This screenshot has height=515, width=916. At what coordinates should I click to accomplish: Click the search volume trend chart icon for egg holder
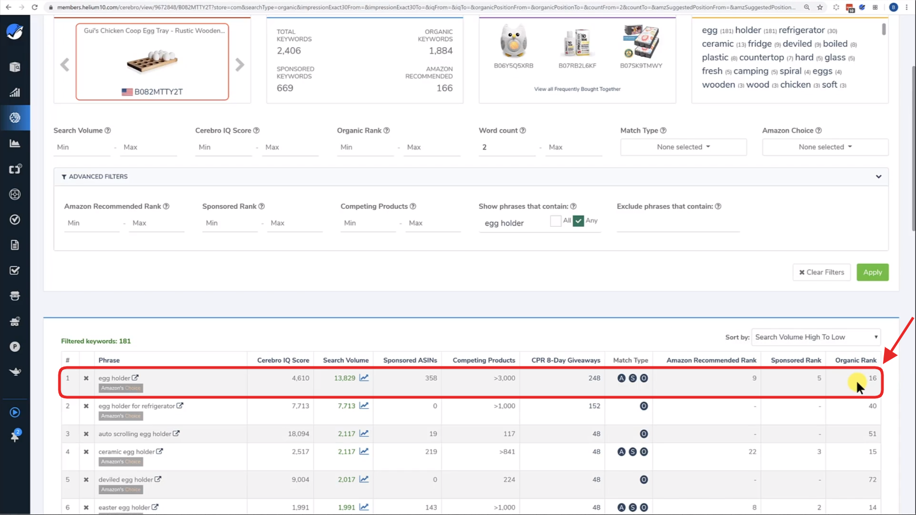[x=364, y=378]
